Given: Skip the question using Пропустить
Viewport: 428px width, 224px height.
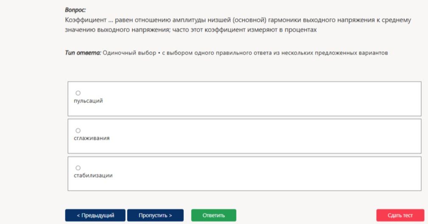Looking at the screenshot, I should coord(155,215).
